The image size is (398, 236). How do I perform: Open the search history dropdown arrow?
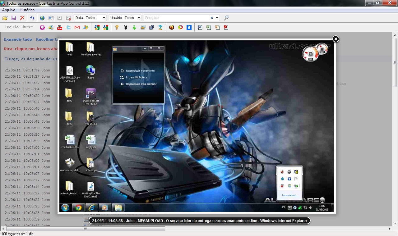tap(217, 18)
